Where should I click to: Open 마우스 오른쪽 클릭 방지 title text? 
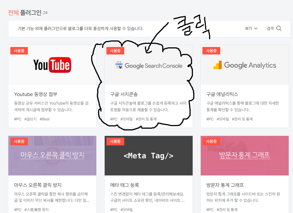pyautogui.click(x=38, y=185)
